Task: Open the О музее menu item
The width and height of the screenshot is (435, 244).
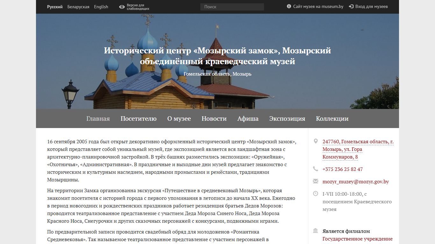Action: point(179,119)
